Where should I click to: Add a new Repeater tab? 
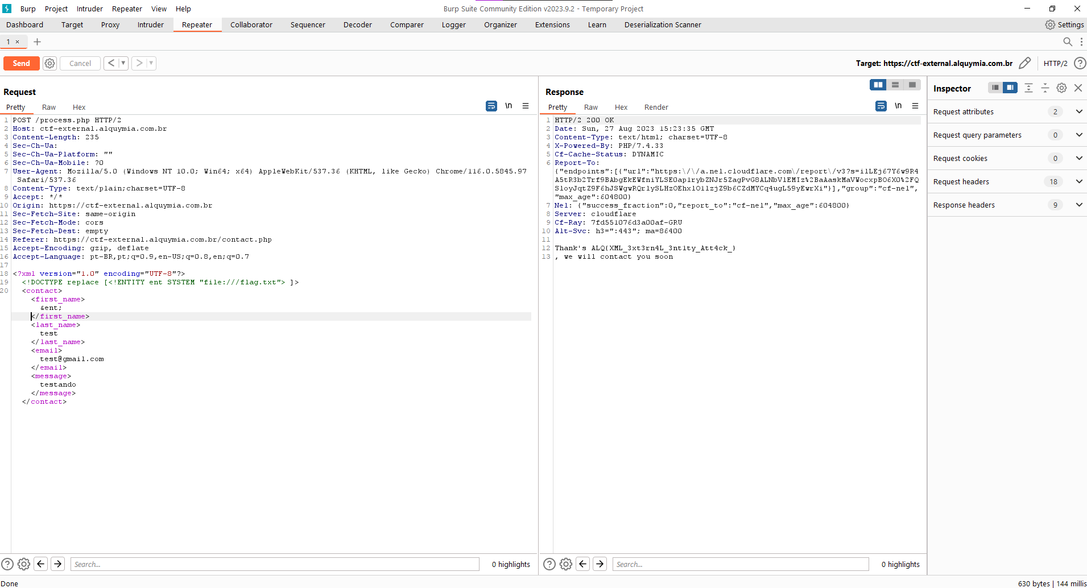[x=37, y=42]
